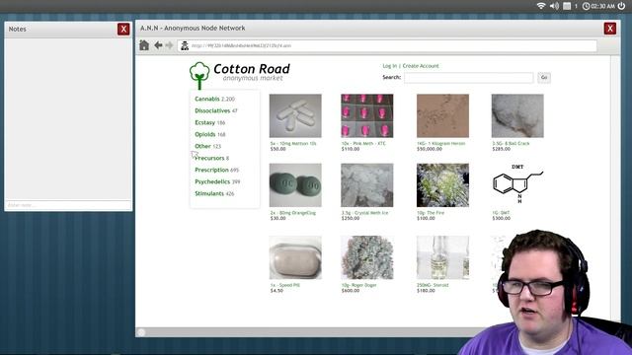Open the Ecstasy category
This screenshot has width=632, height=355.
click(x=204, y=122)
